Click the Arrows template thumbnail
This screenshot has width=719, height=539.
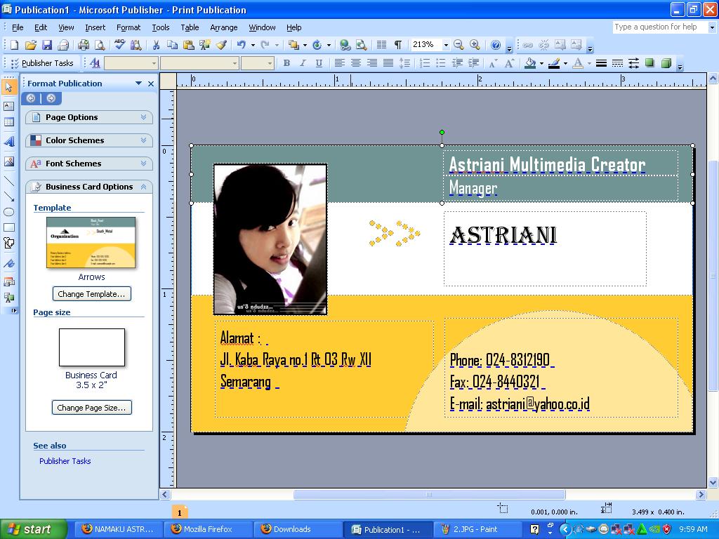click(x=91, y=242)
